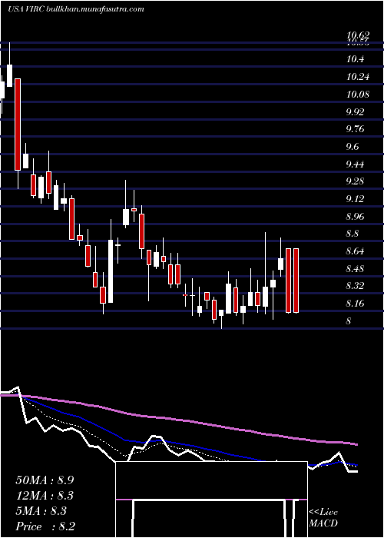Click the 9.44 price axis label
The height and width of the screenshot is (538, 384).
355,164
